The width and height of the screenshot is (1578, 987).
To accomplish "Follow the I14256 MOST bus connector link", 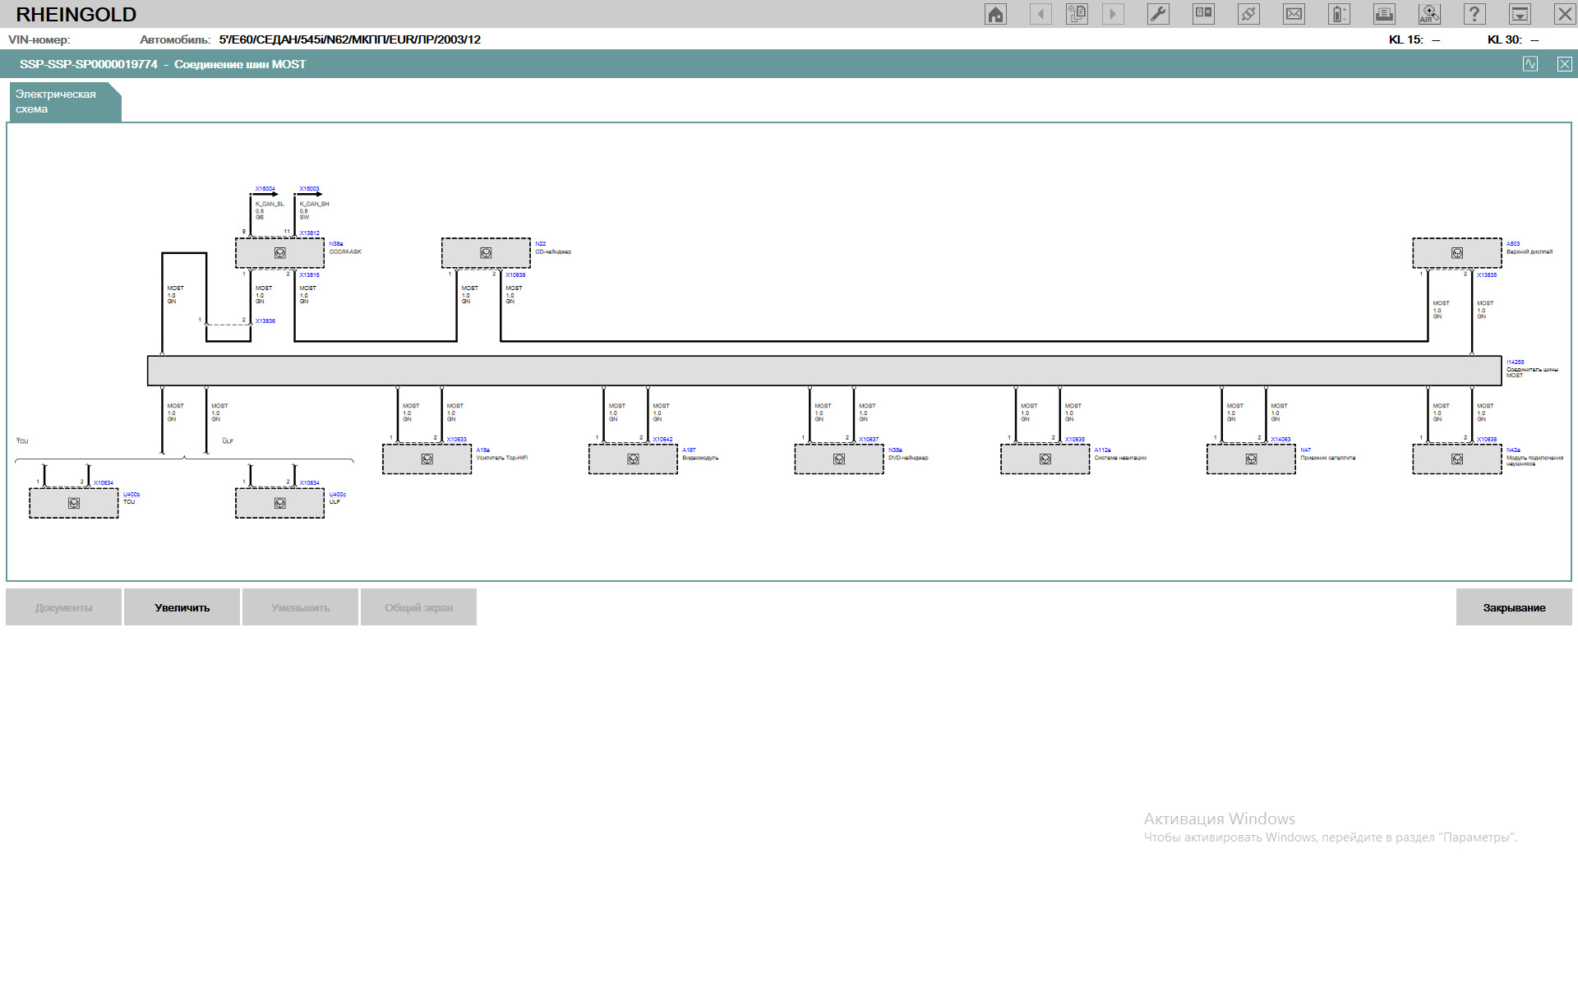I will pos(1515,362).
